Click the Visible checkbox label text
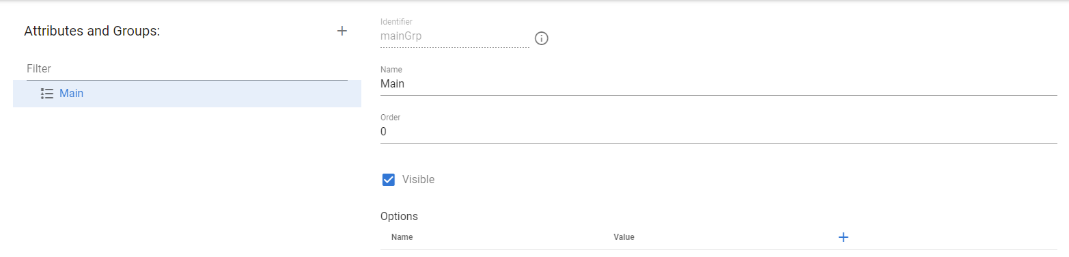Viewport: 1069px width, 257px height. point(418,180)
